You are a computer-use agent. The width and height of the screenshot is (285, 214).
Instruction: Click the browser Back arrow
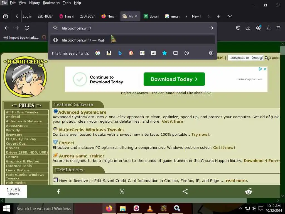pyautogui.click(x=7, y=28)
